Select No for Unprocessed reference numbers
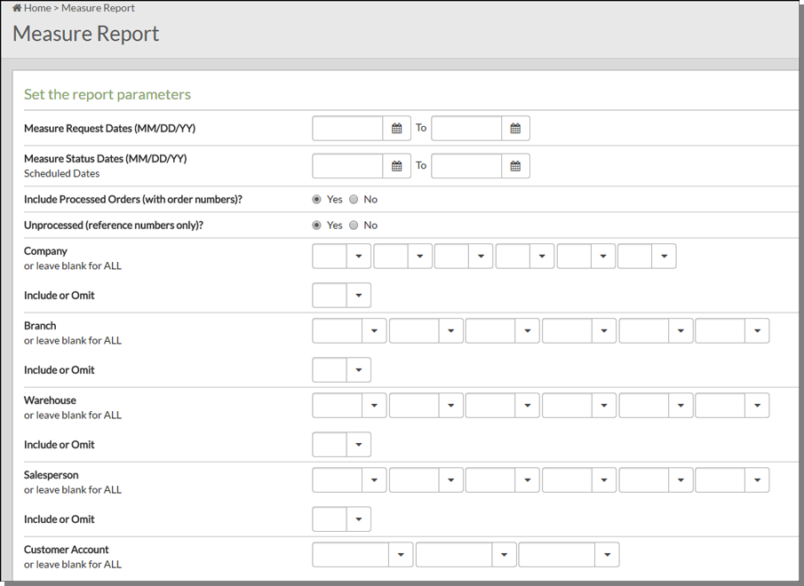This screenshot has width=804, height=586. [x=354, y=225]
